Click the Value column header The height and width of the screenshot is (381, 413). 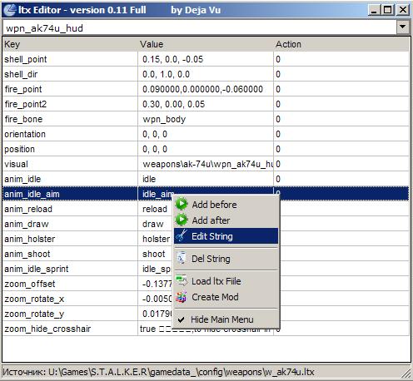[x=206, y=44]
